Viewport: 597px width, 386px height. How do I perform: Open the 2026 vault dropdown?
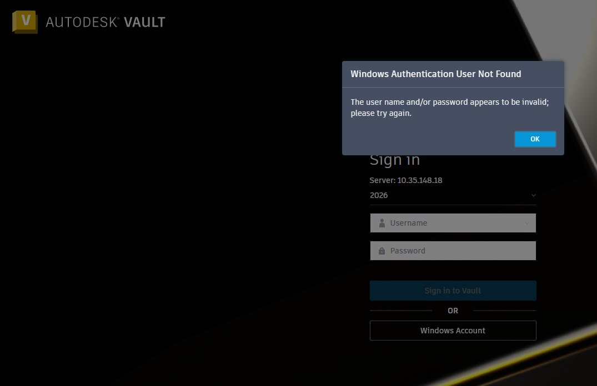point(453,195)
